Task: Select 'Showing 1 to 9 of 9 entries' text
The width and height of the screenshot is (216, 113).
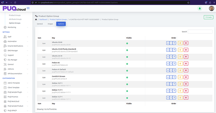Action: pos(47,109)
